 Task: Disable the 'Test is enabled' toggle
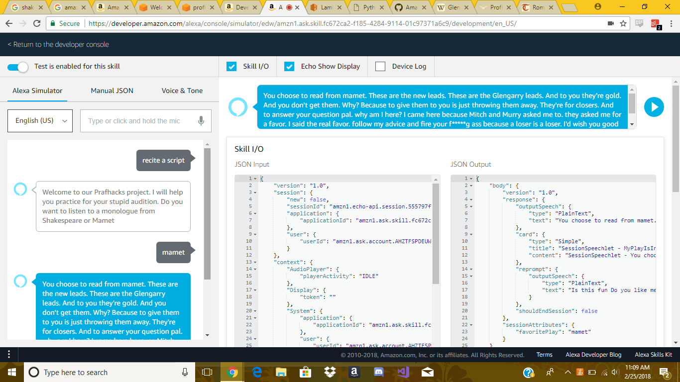point(18,67)
